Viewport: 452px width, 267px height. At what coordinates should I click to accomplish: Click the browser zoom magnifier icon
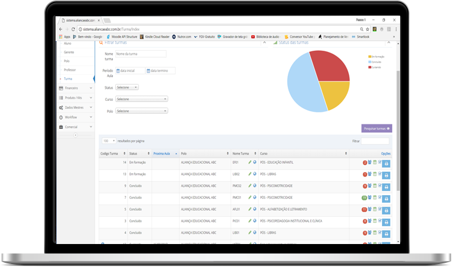(x=361, y=29)
